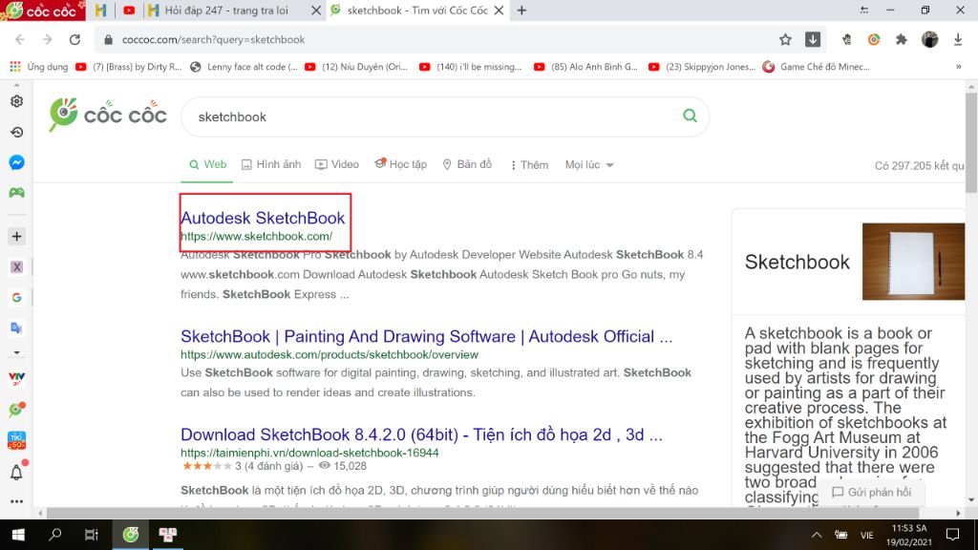Open Windows action center notifications
The image size is (978, 550).
tap(952, 535)
